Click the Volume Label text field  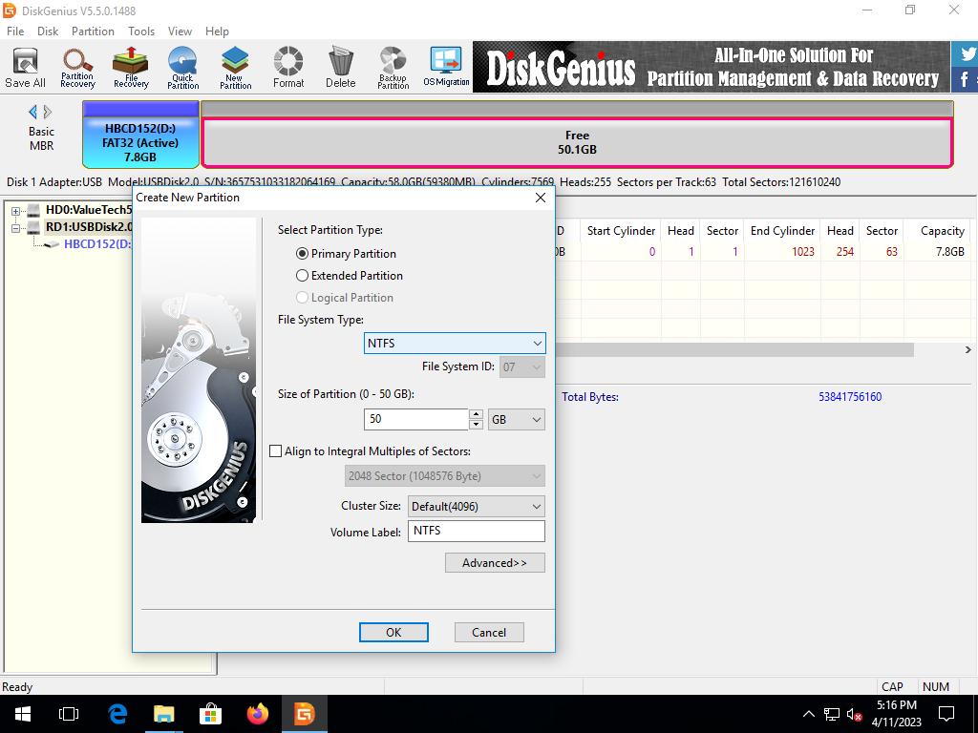[x=476, y=531]
